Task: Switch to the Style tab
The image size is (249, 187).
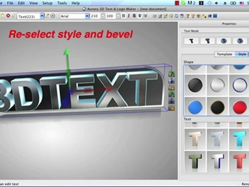Action: tap(242, 54)
